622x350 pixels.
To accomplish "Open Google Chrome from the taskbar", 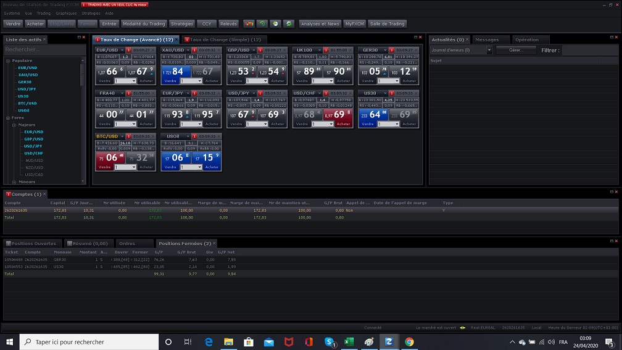I will coord(409,341).
